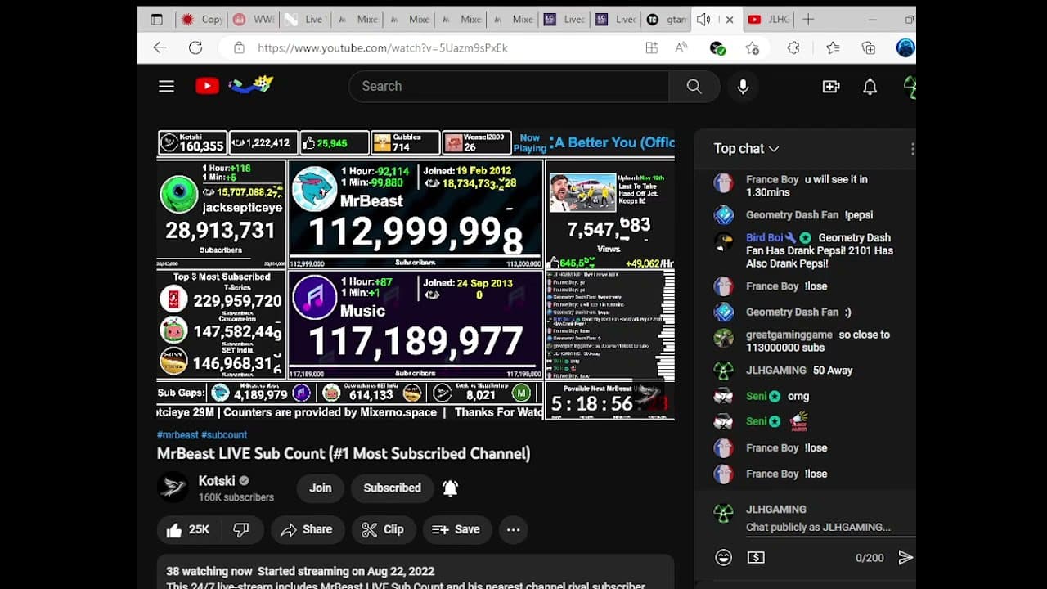Like the video with thumbs up 25K
This screenshot has height=589, width=1047.
click(x=188, y=529)
